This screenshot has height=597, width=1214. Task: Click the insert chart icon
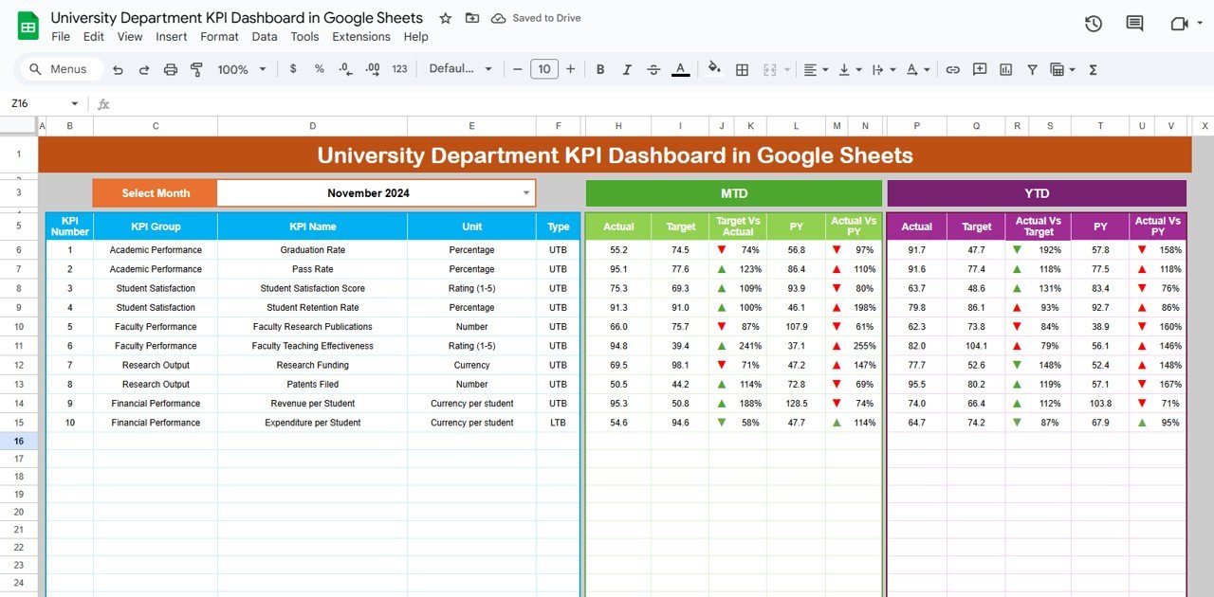[x=1005, y=69]
